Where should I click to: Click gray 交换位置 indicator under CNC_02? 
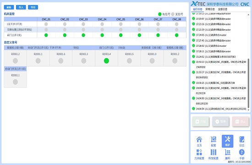65,30
